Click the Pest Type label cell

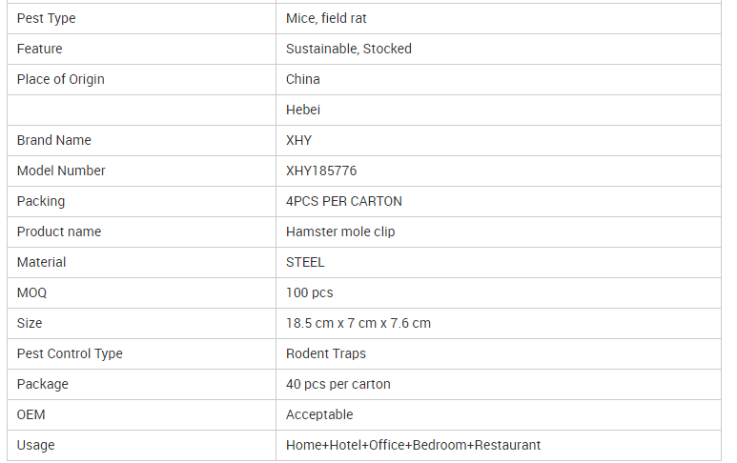(141, 18)
